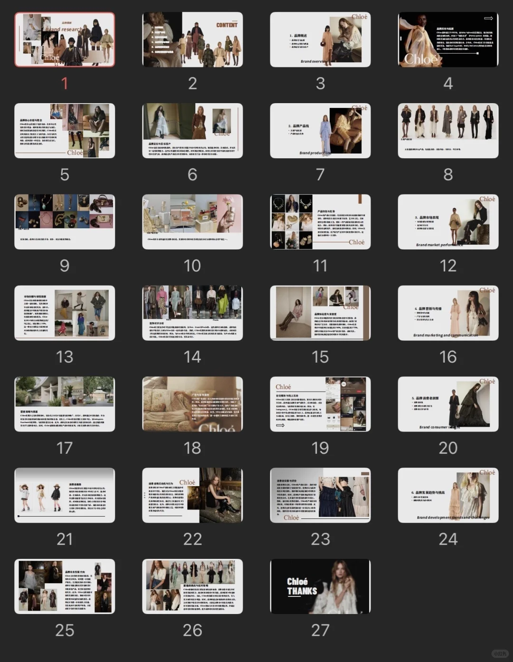
Task: Select slide 4 black Chloé thumbnail
Action: pyautogui.click(x=448, y=39)
